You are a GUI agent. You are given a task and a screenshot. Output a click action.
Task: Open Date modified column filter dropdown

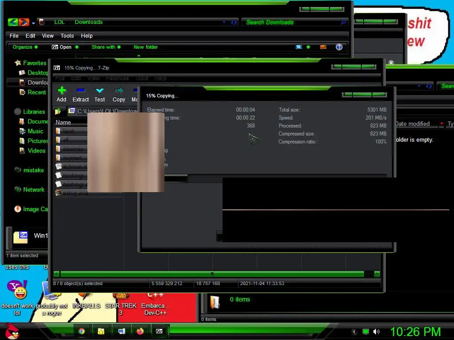coord(442,124)
